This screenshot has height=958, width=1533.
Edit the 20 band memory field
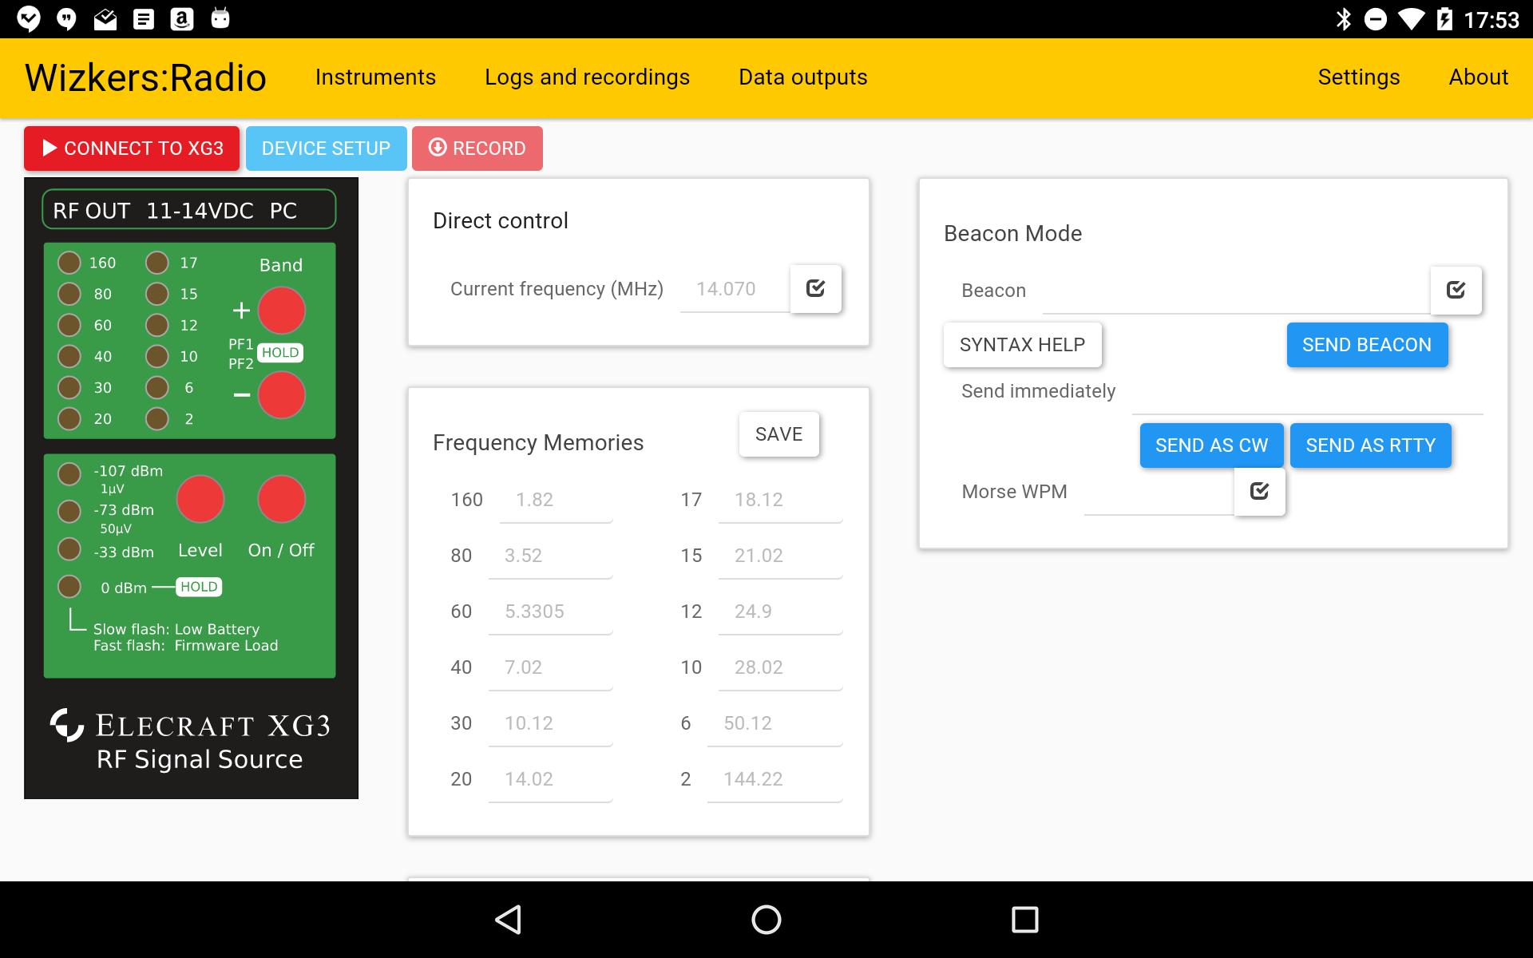[x=550, y=779]
